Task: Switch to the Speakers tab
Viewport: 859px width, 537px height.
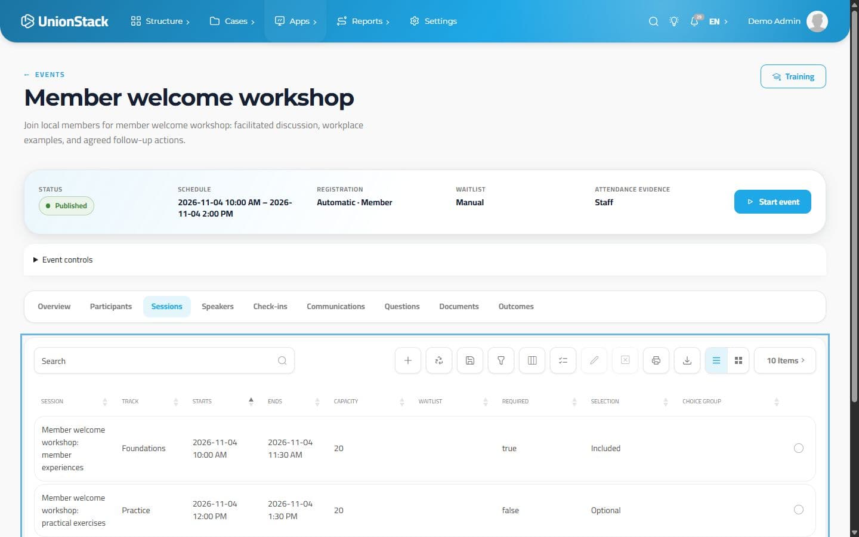Action: click(x=218, y=307)
